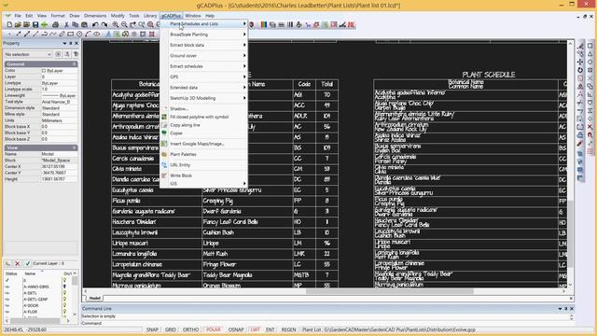This screenshot has height=336, width=597.
Task: Select the Circle draw tool
Action: point(79,34)
